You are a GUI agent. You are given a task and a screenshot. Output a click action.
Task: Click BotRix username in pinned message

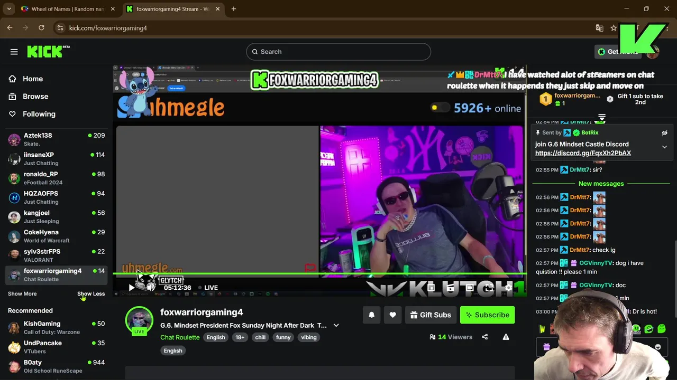coord(590,133)
